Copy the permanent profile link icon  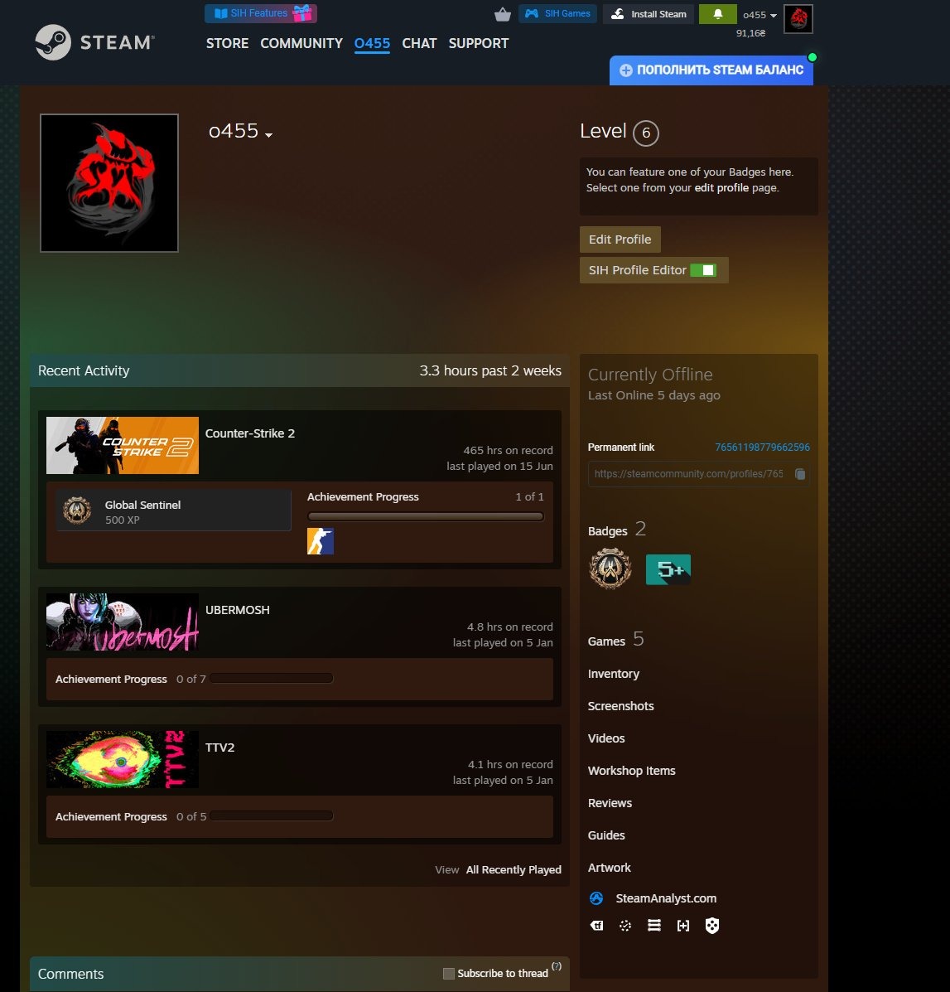point(799,474)
